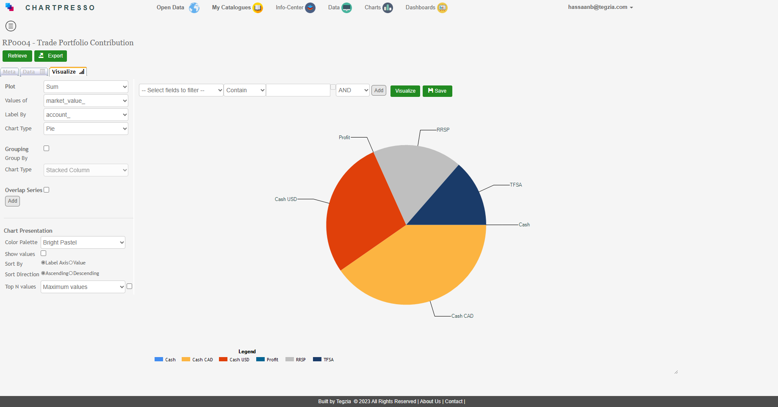Click the Charts bar icon

(x=388, y=8)
